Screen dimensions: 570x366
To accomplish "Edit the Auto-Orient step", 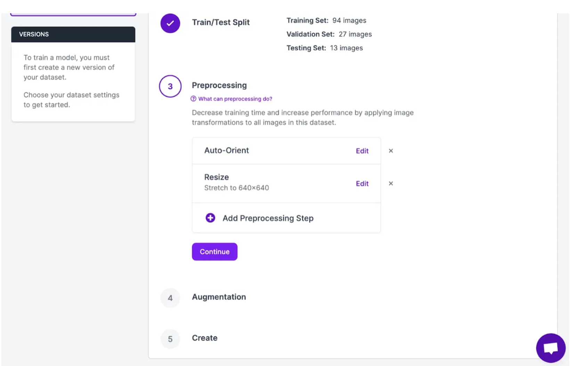I will (x=362, y=151).
